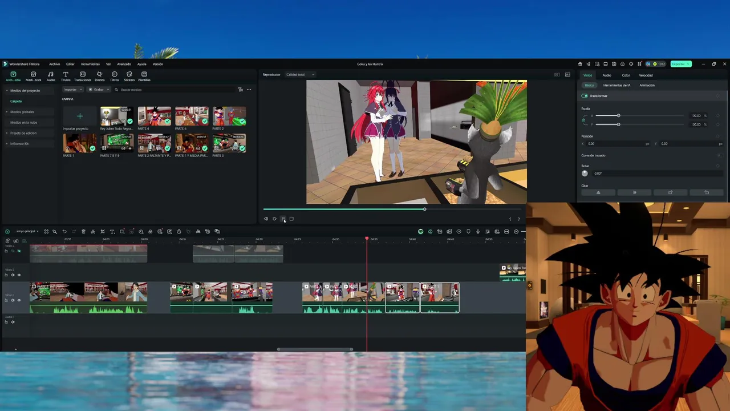The image size is (730, 411).
Task: Click the cloud upload icon in title bar
Action: [x=622, y=64]
